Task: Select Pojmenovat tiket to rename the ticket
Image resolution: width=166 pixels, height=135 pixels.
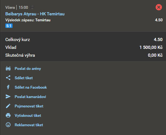Action: coord(29,106)
